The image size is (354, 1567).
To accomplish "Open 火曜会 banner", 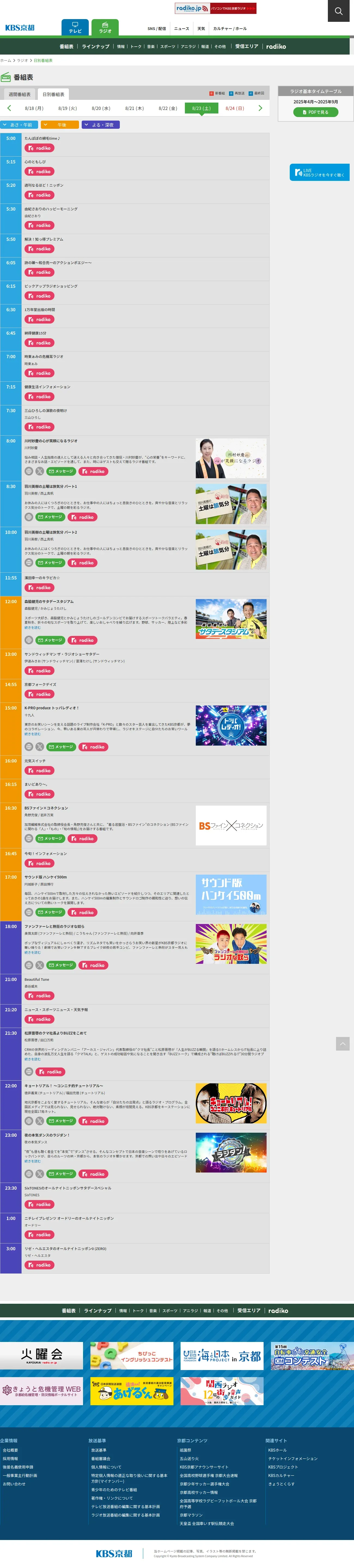I will pyautogui.click(x=41, y=1355).
